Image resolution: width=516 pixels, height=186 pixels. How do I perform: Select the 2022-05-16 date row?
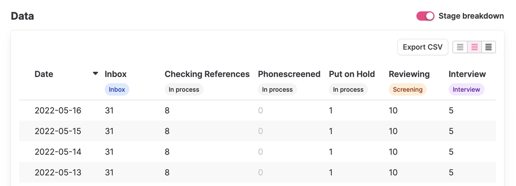58,111
